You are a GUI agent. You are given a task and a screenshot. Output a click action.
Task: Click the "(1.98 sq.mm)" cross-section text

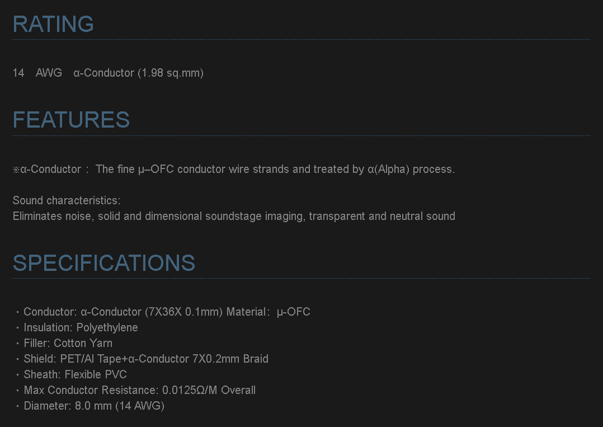click(x=171, y=73)
